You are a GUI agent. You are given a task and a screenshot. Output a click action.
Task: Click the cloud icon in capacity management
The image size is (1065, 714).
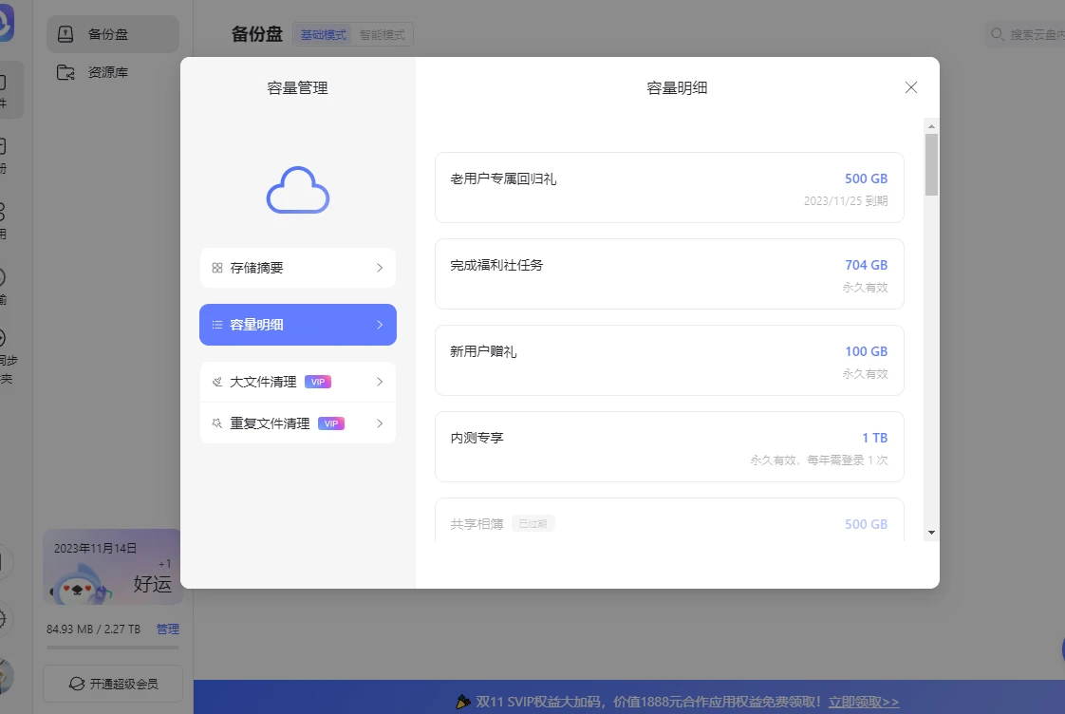click(x=297, y=190)
